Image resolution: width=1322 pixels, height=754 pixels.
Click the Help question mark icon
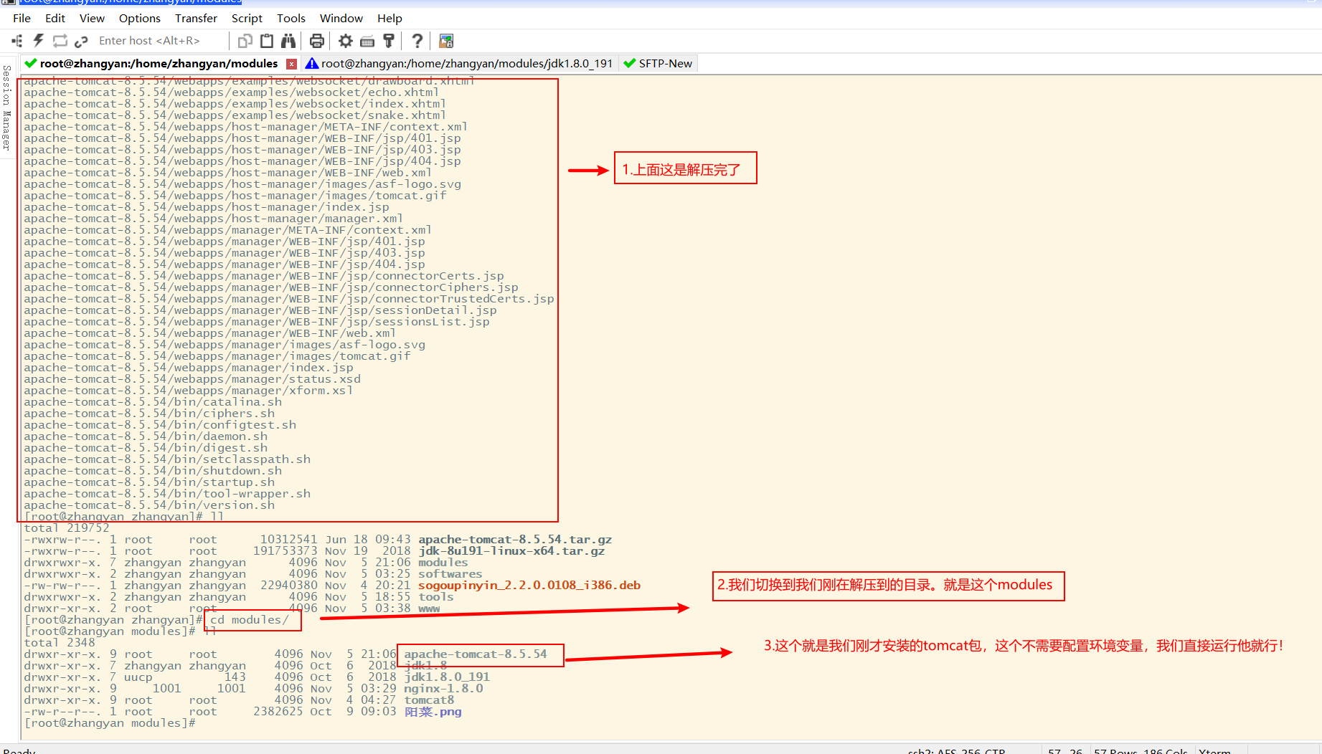(417, 41)
